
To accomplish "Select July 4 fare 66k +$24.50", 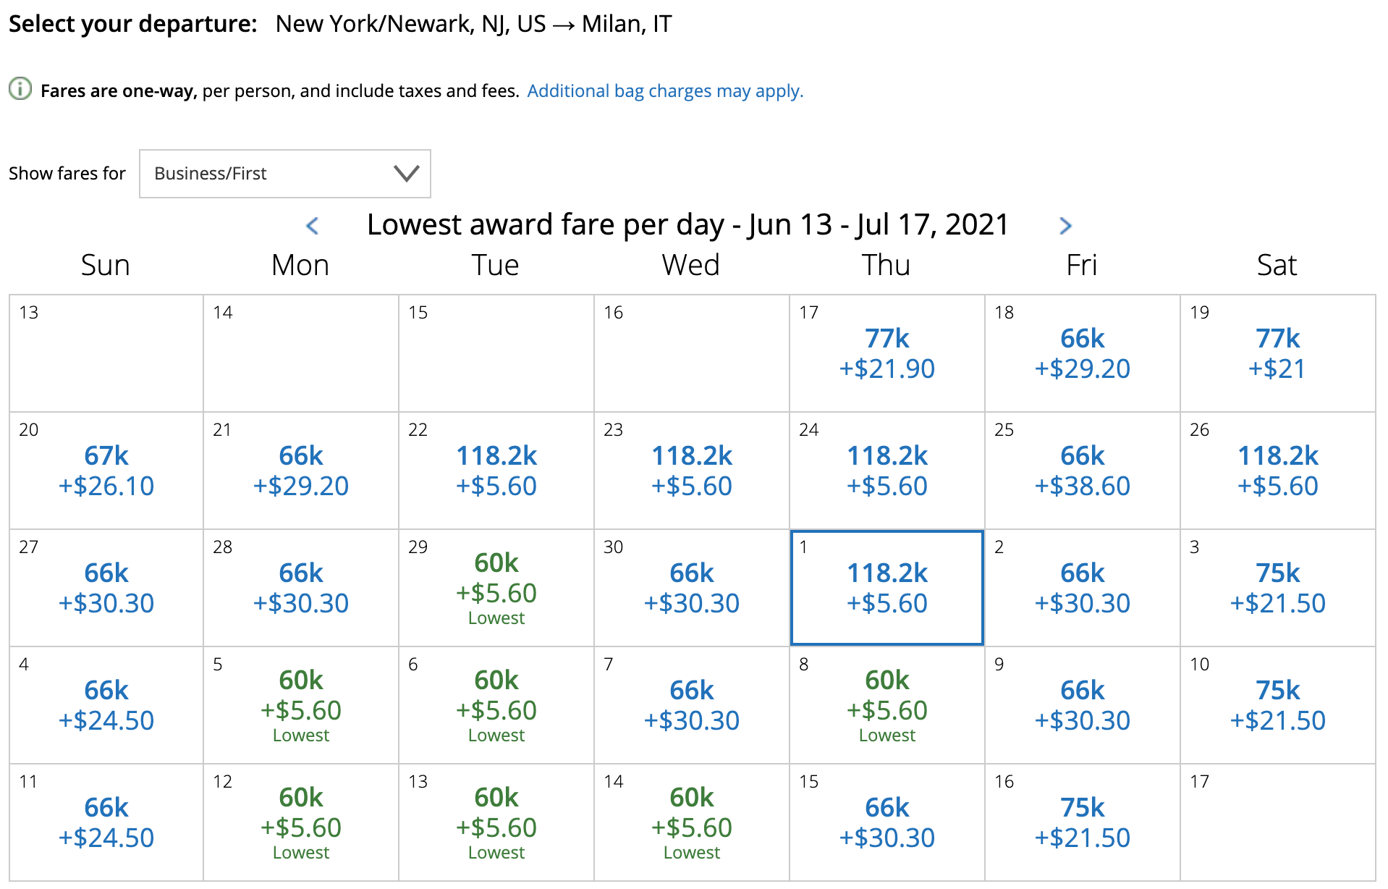I will coord(106,705).
